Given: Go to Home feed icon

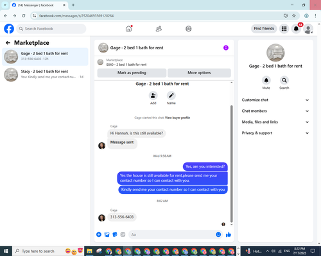Looking at the screenshot, I should point(128,29).
